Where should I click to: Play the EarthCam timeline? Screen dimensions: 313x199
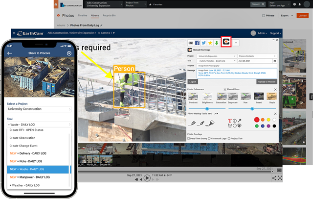[x=147, y=178]
